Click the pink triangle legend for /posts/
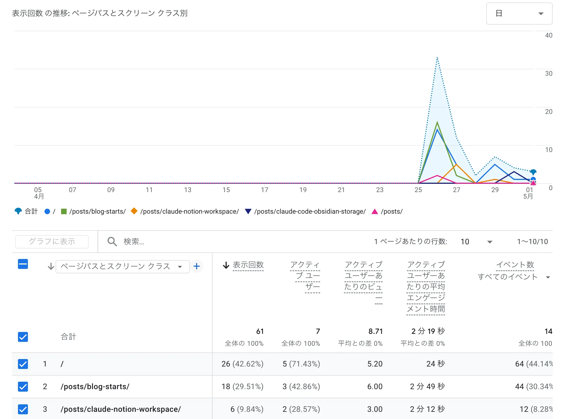562x419 pixels. [x=375, y=211]
